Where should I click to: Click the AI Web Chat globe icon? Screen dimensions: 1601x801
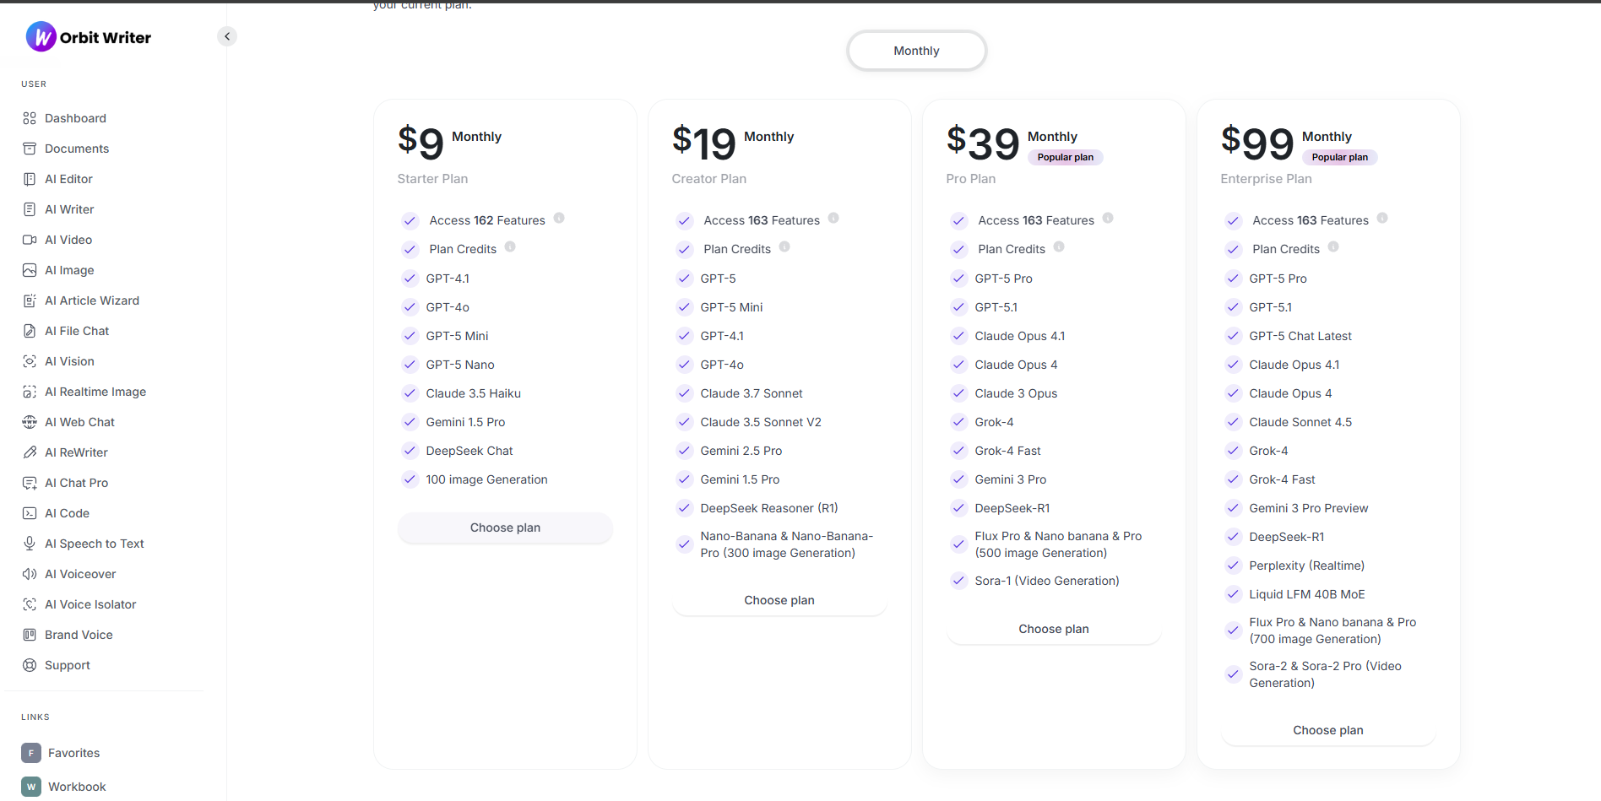point(30,422)
